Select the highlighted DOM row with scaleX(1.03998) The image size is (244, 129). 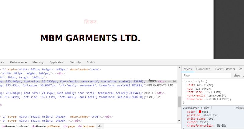click(89, 81)
